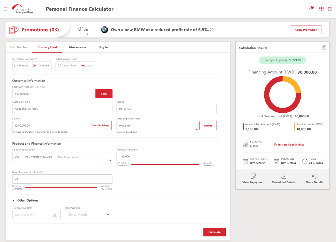336x242 pixels.
Task: Click the Customer Civil ID input field
Action: pyautogui.click(x=54, y=94)
